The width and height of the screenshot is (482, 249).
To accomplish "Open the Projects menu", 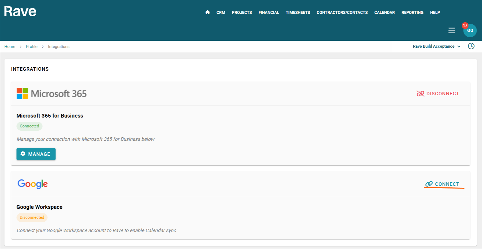I will (242, 13).
